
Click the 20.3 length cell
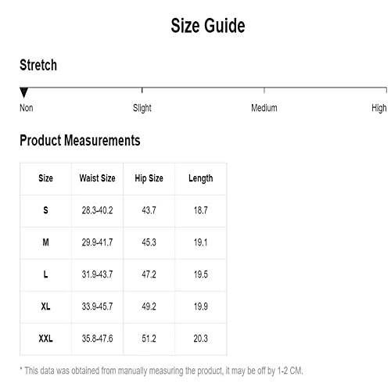point(201,339)
